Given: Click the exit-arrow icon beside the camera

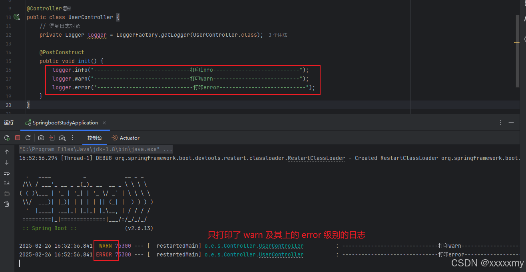Looking at the screenshot, I should [52, 138].
